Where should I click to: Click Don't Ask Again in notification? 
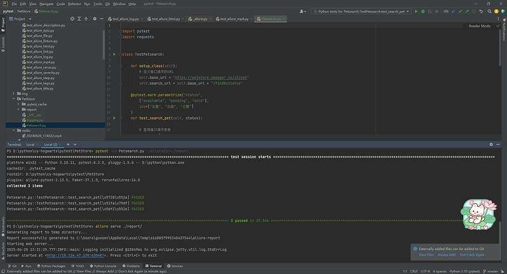[472, 254]
